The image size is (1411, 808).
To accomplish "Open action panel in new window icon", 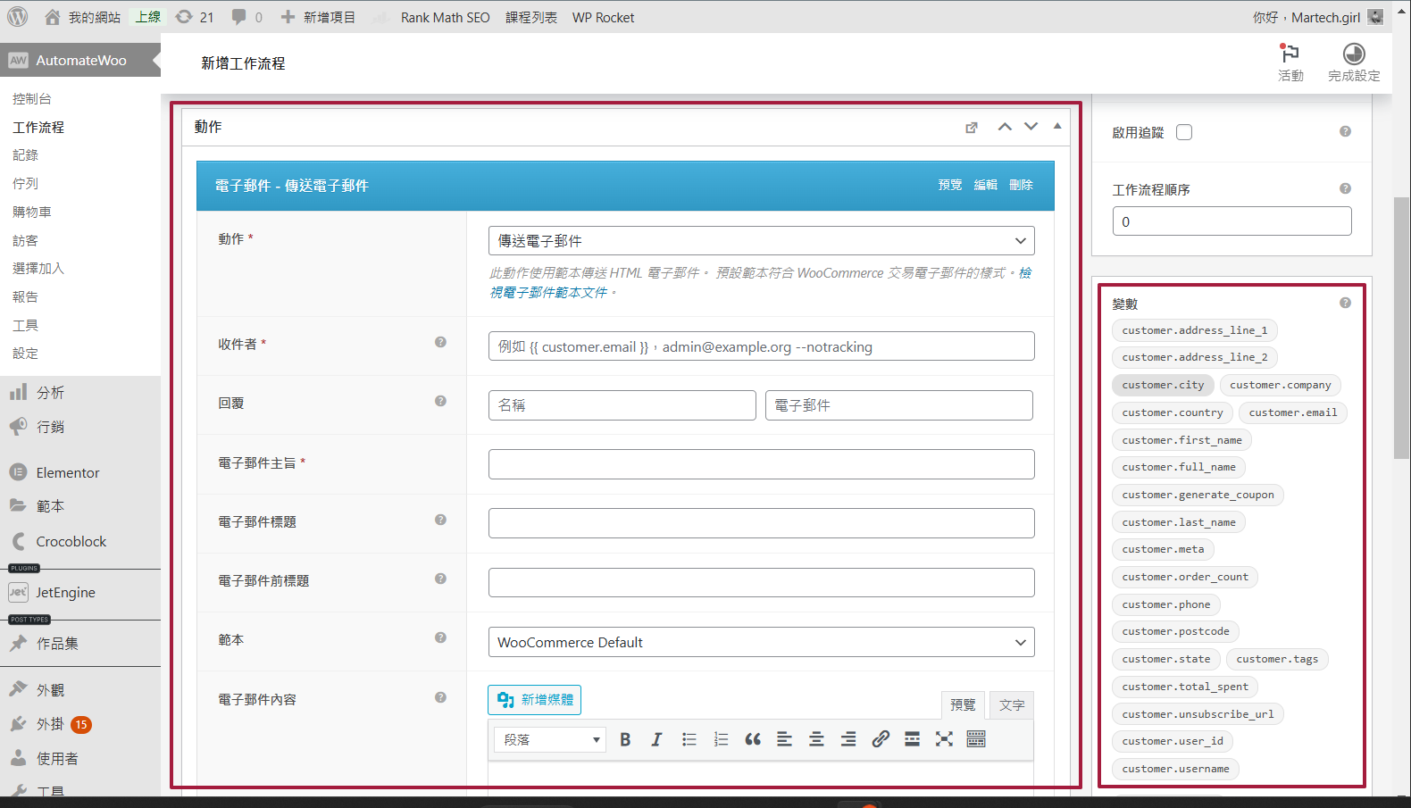I will click(972, 128).
